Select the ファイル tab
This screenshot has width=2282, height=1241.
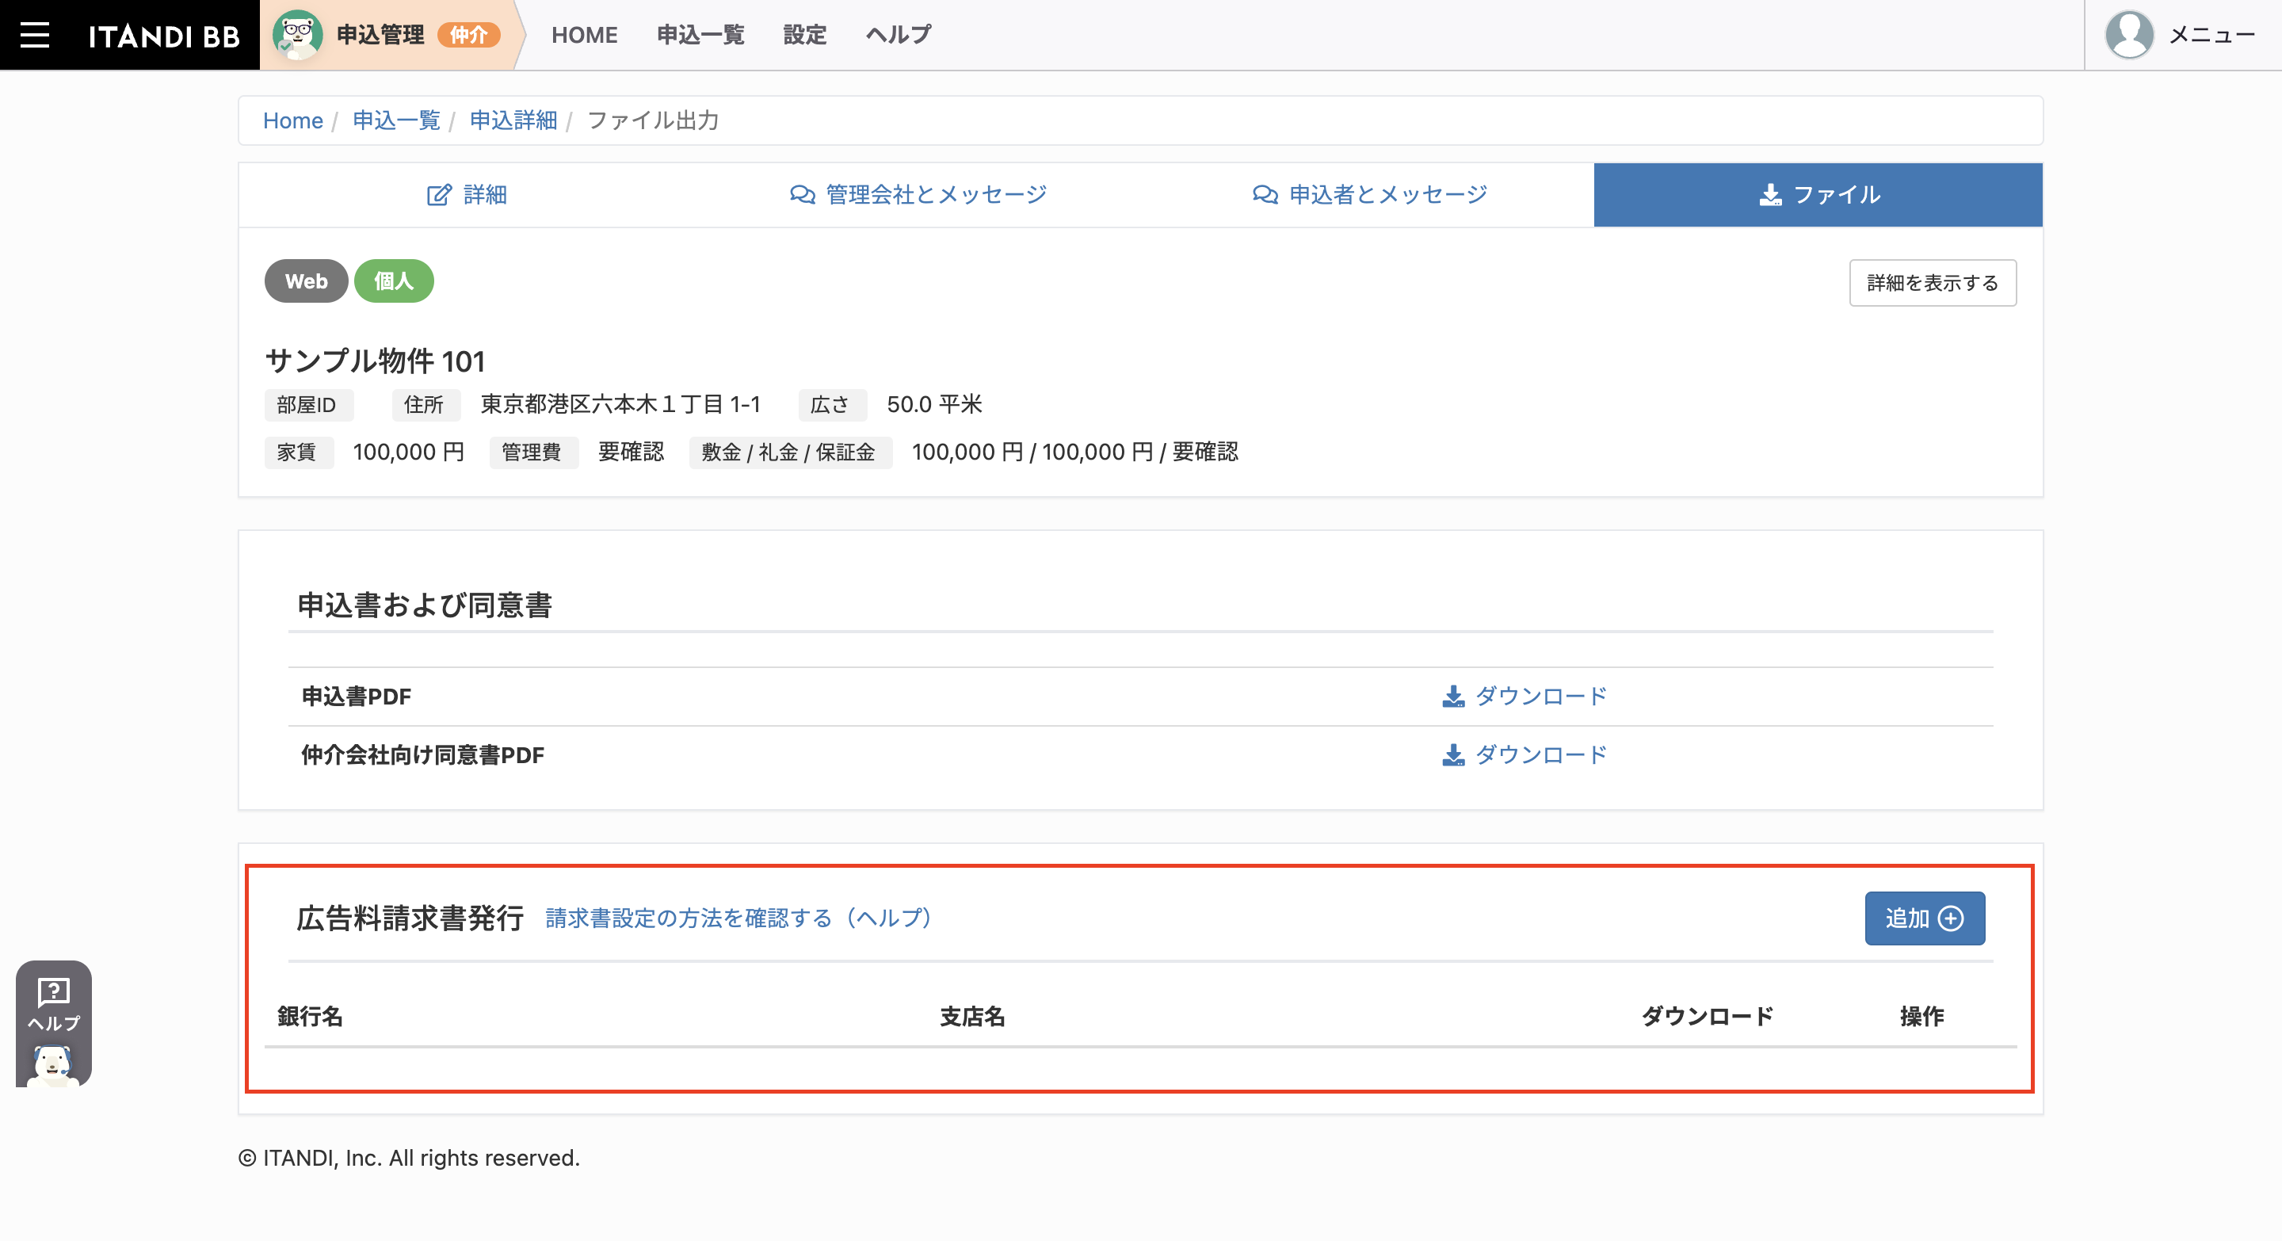point(1818,195)
